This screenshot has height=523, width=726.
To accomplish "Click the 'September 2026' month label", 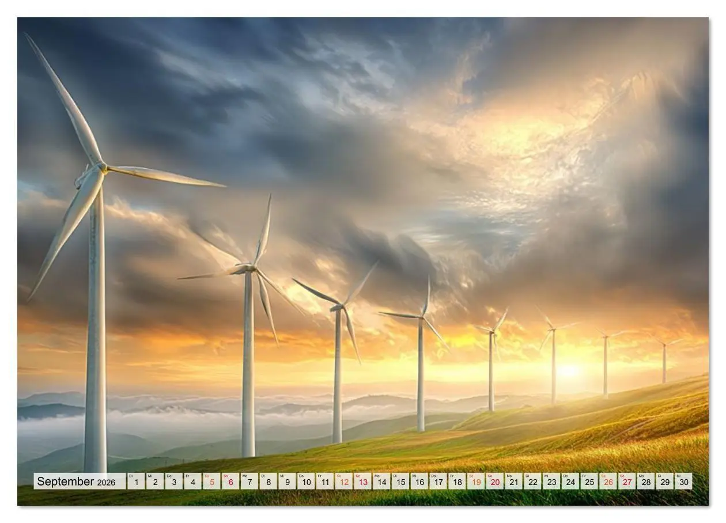I will tap(76, 482).
